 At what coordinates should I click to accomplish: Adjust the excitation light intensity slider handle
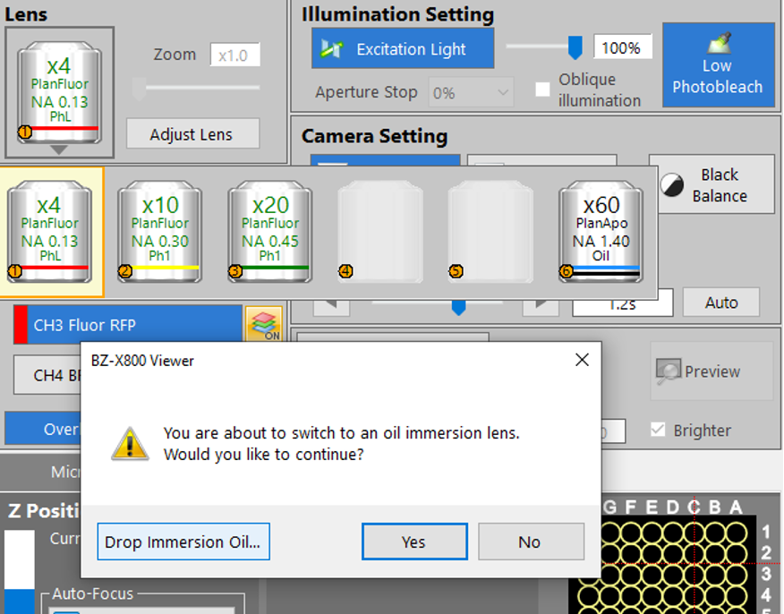pyautogui.click(x=575, y=47)
